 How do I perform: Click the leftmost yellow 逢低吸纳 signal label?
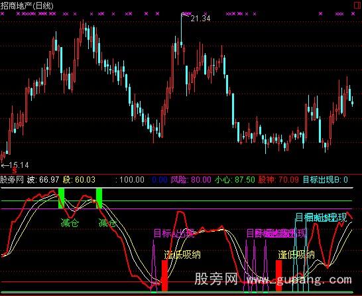[x=182, y=254]
